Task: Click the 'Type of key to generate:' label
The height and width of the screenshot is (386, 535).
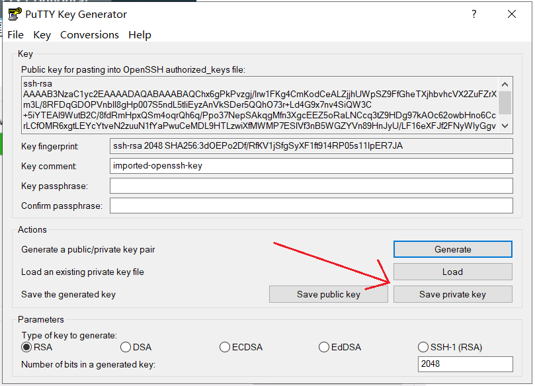Action: pyautogui.click(x=69, y=336)
